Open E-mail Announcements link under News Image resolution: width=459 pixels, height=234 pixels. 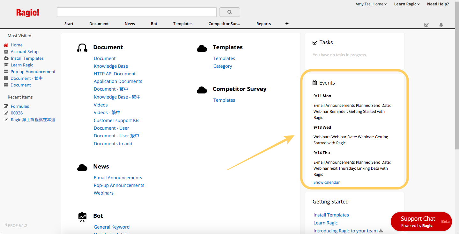(118, 178)
